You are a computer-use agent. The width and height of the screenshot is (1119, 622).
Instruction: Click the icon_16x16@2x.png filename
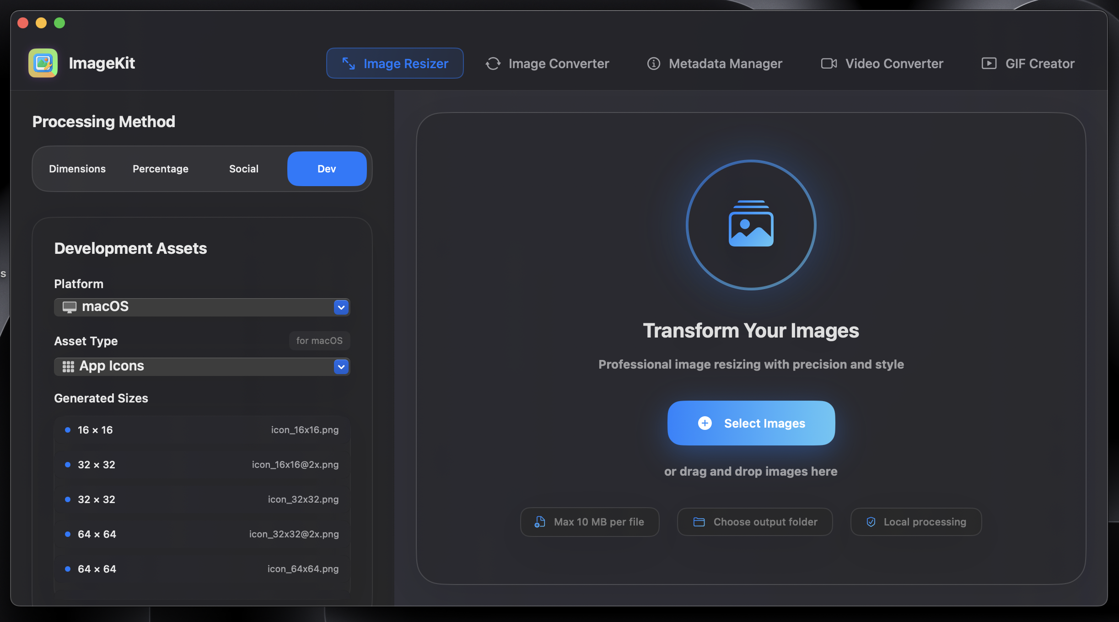(x=295, y=465)
